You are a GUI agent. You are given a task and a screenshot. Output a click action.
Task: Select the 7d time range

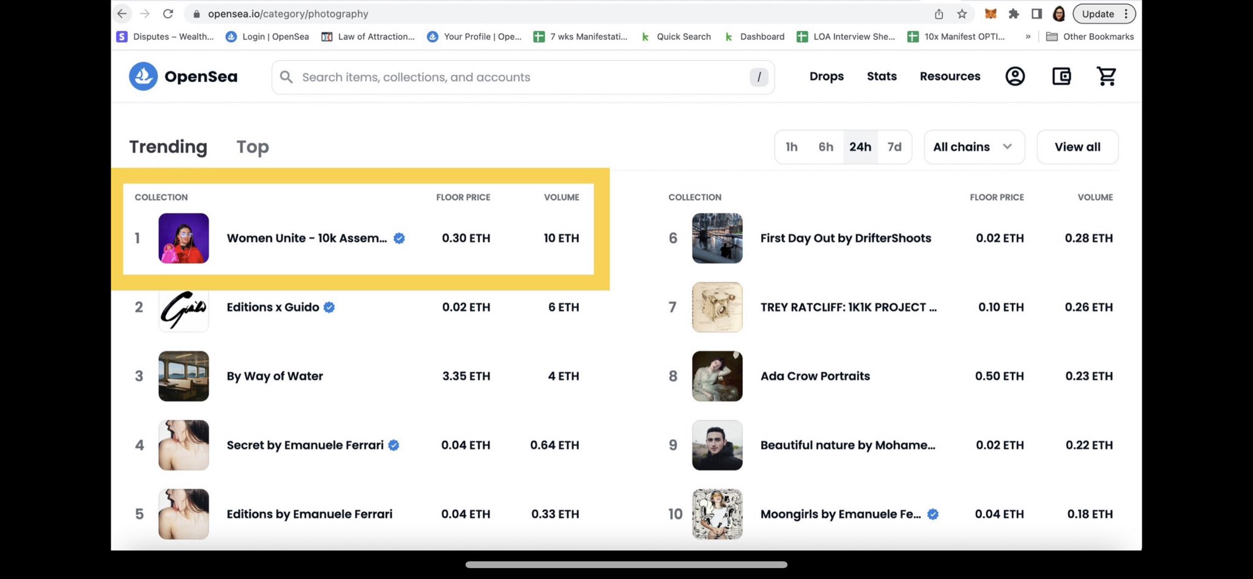(x=894, y=147)
